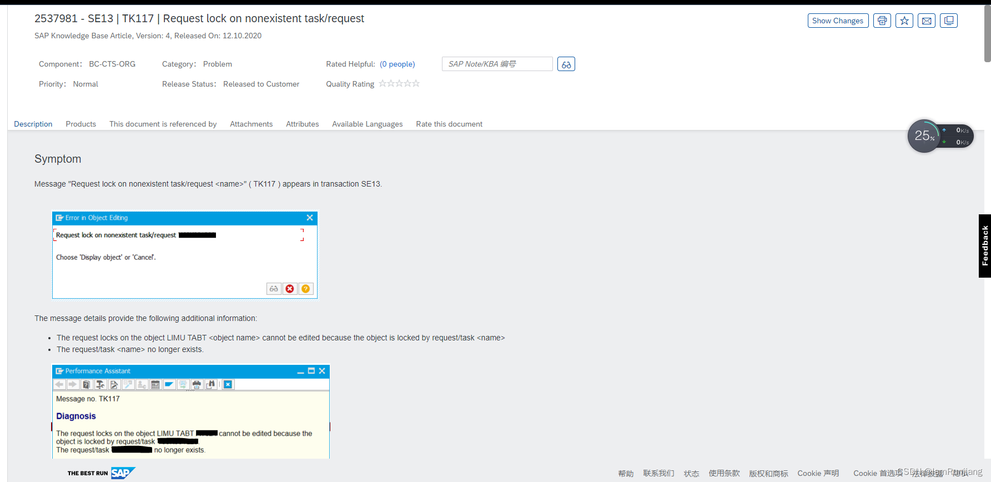Viewport: 991px width, 482px height.
Task: Open the 使用条款 footer link
Action: tap(725, 474)
